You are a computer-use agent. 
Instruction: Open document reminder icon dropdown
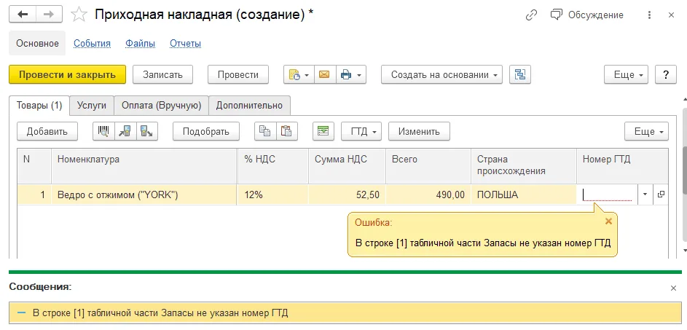(298, 74)
